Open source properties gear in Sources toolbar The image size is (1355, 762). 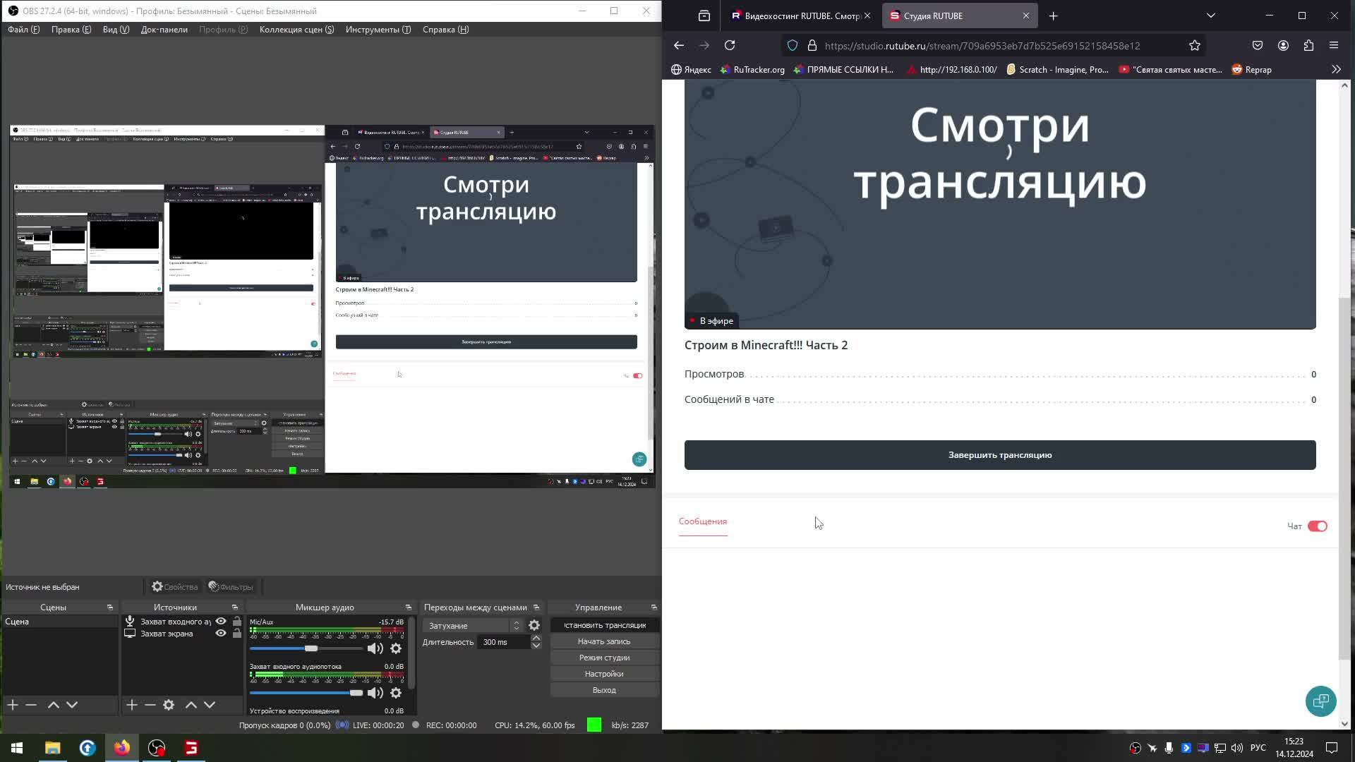point(169,705)
